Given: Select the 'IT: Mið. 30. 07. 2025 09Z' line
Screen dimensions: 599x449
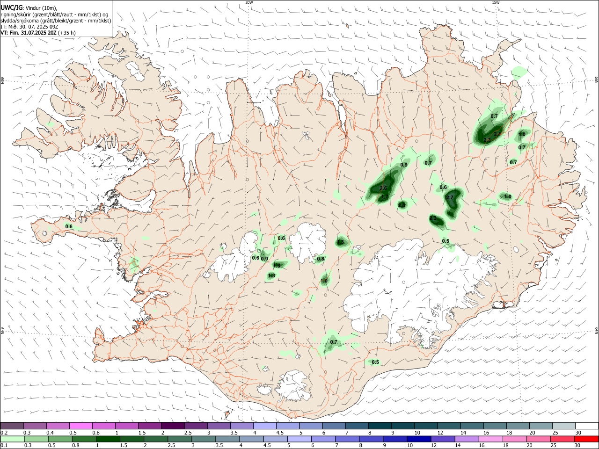Looking at the screenshot, I should click(x=29, y=27).
